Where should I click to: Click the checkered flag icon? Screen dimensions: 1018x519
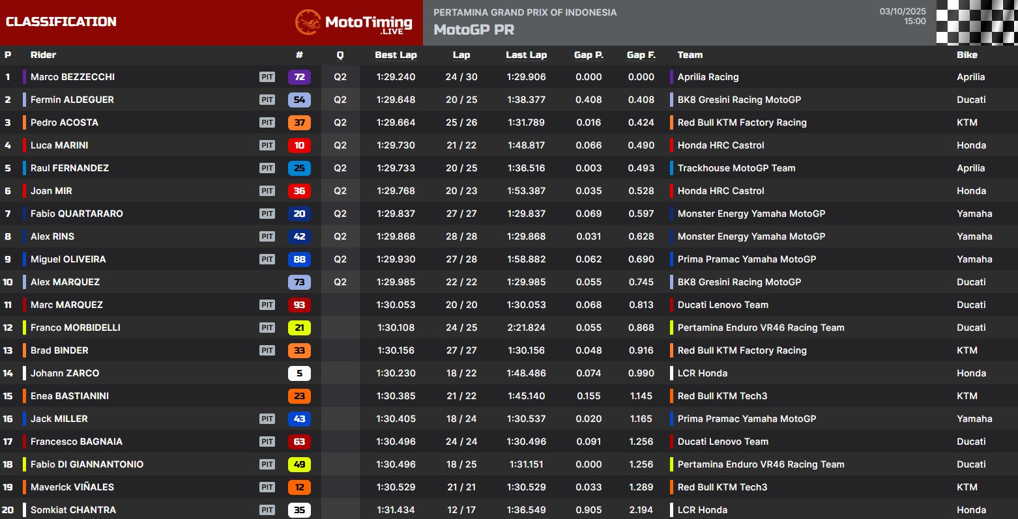(x=976, y=22)
